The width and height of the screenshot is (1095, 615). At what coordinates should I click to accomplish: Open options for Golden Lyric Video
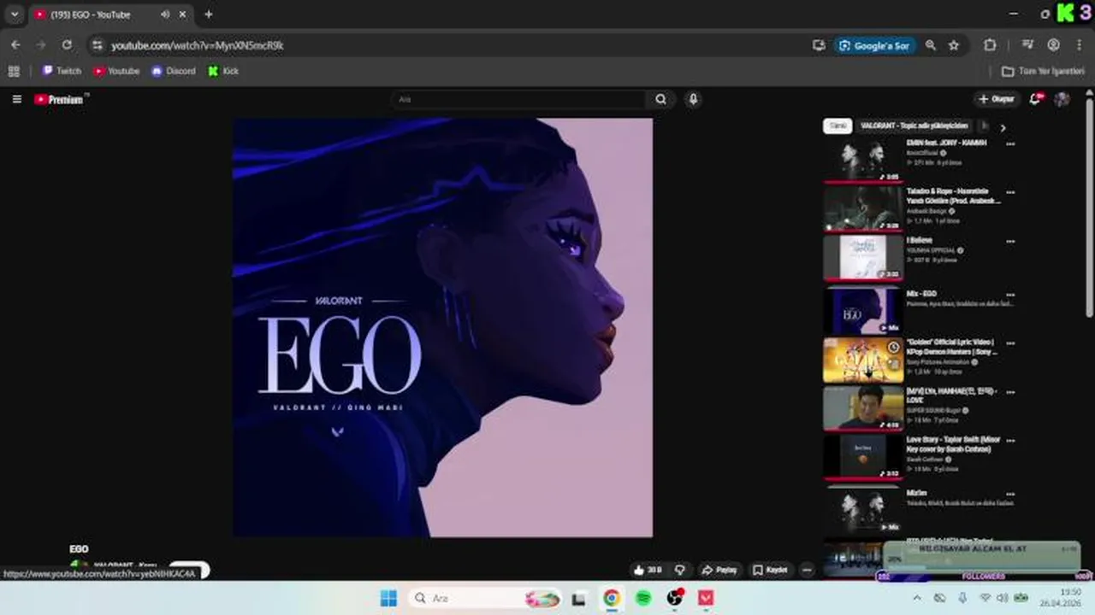pyautogui.click(x=1010, y=343)
